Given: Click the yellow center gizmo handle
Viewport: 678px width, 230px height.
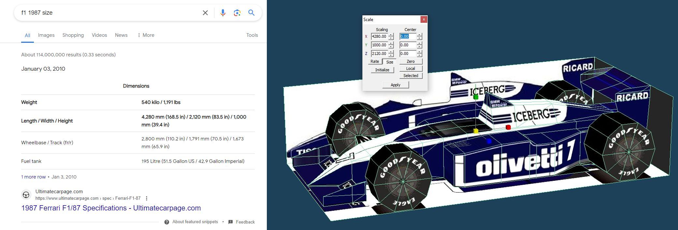Looking at the screenshot, I should point(476,131).
